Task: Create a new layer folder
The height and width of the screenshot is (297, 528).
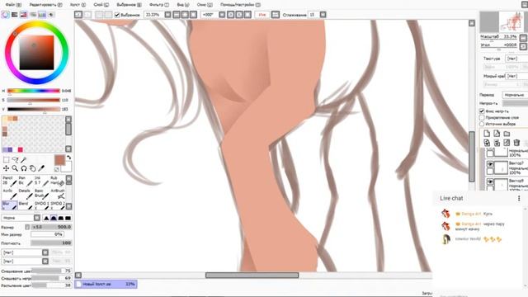Action: pos(507,134)
